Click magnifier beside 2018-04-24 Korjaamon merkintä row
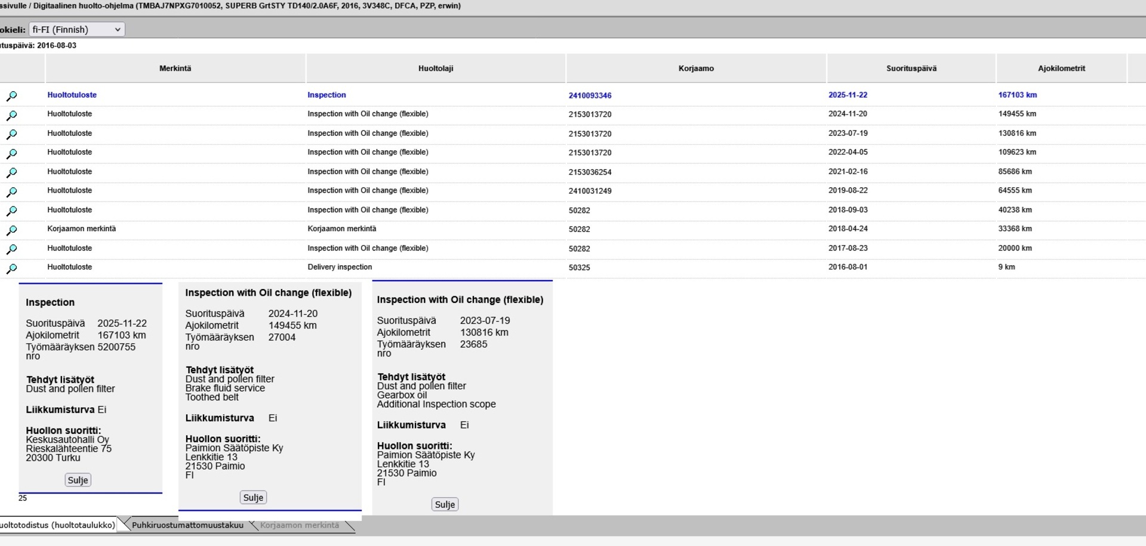The height and width of the screenshot is (546, 1146). pos(11,230)
